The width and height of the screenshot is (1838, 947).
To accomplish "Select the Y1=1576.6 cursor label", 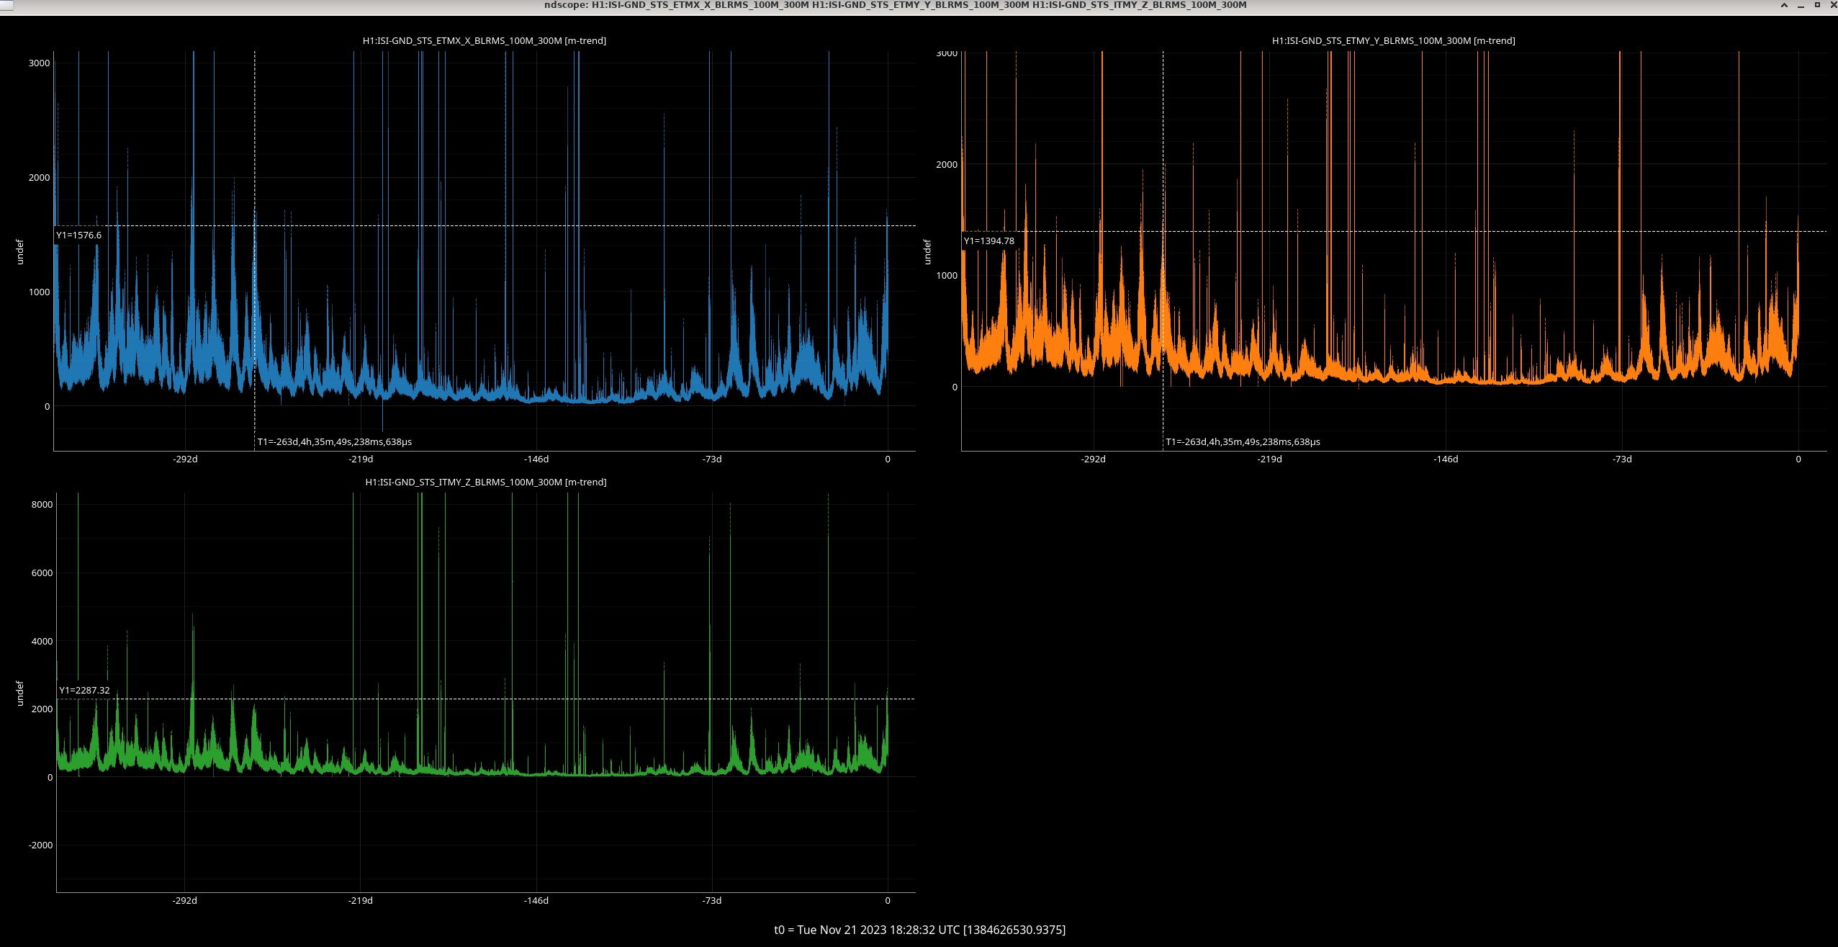I will point(79,235).
